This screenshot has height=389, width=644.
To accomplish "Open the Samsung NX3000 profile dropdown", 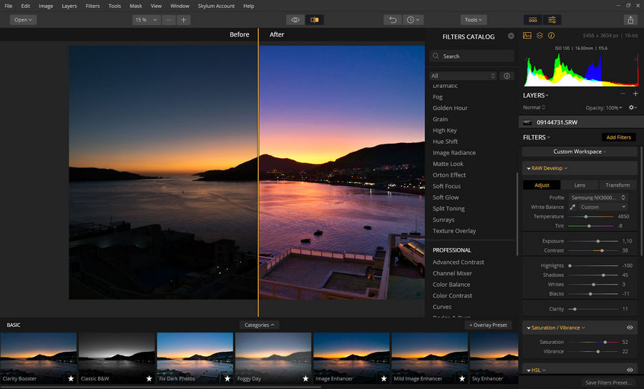I will [598, 197].
